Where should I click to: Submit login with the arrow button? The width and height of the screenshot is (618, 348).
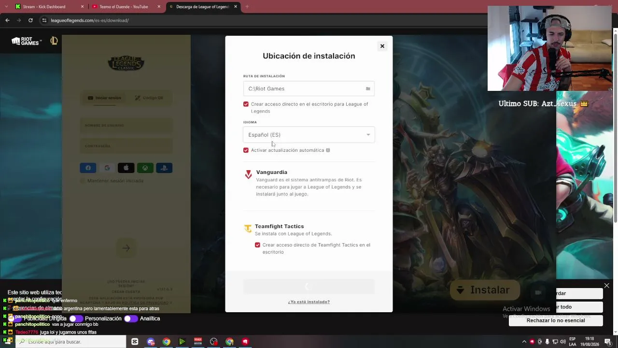point(126,248)
